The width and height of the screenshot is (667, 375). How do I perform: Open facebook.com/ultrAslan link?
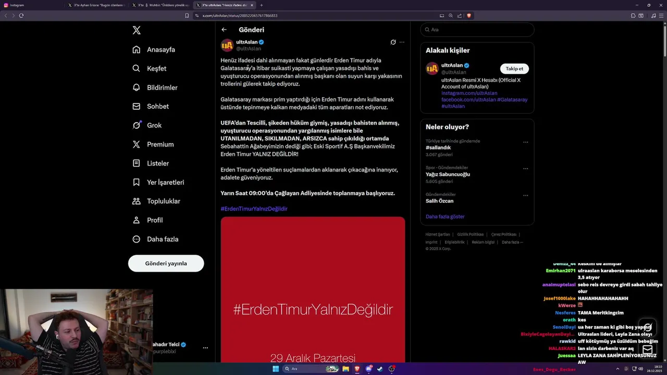[468, 99]
